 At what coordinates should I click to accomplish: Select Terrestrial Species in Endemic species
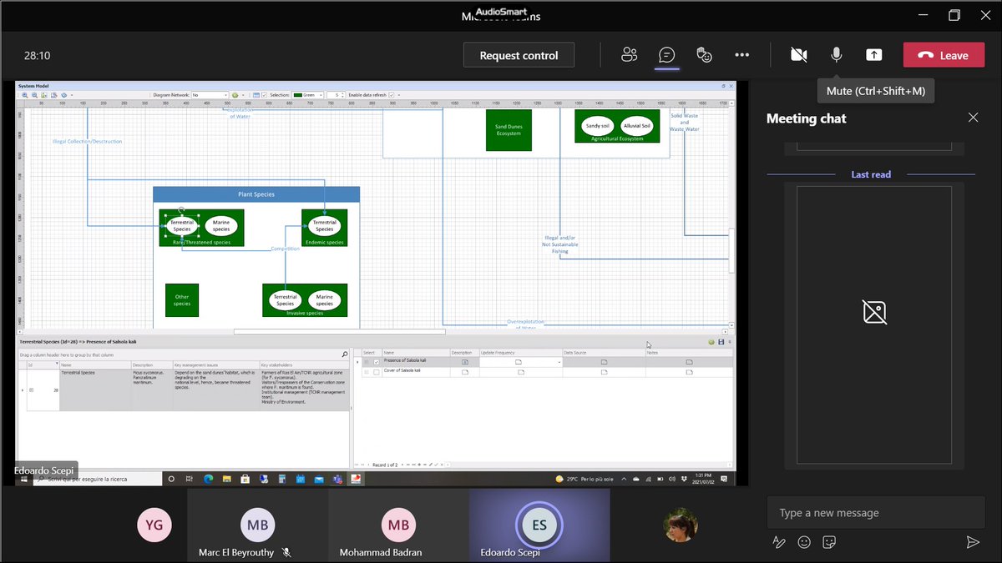(324, 225)
